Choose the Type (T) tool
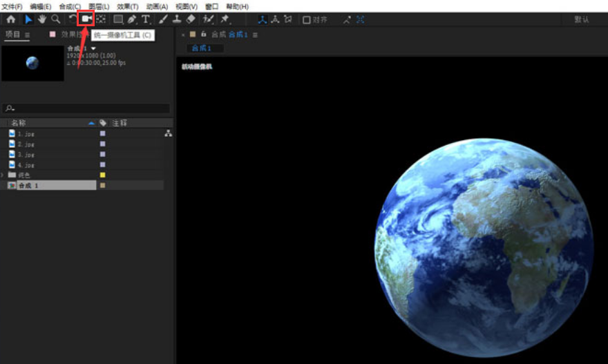The image size is (608, 364). (x=145, y=19)
